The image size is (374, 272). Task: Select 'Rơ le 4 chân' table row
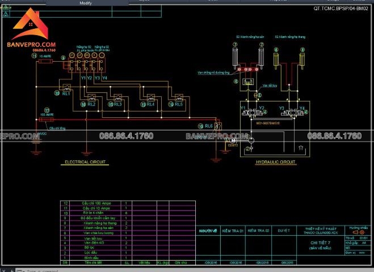pyautogui.click(x=128, y=213)
